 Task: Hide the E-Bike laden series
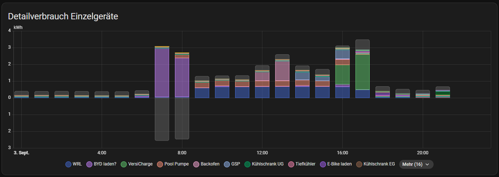[x=323, y=164]
